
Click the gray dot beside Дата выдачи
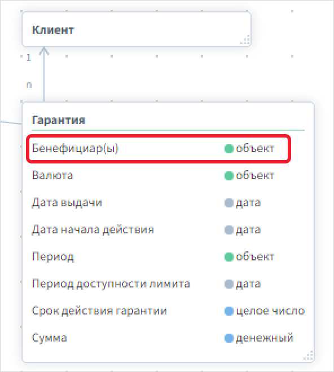pos(228,203)
